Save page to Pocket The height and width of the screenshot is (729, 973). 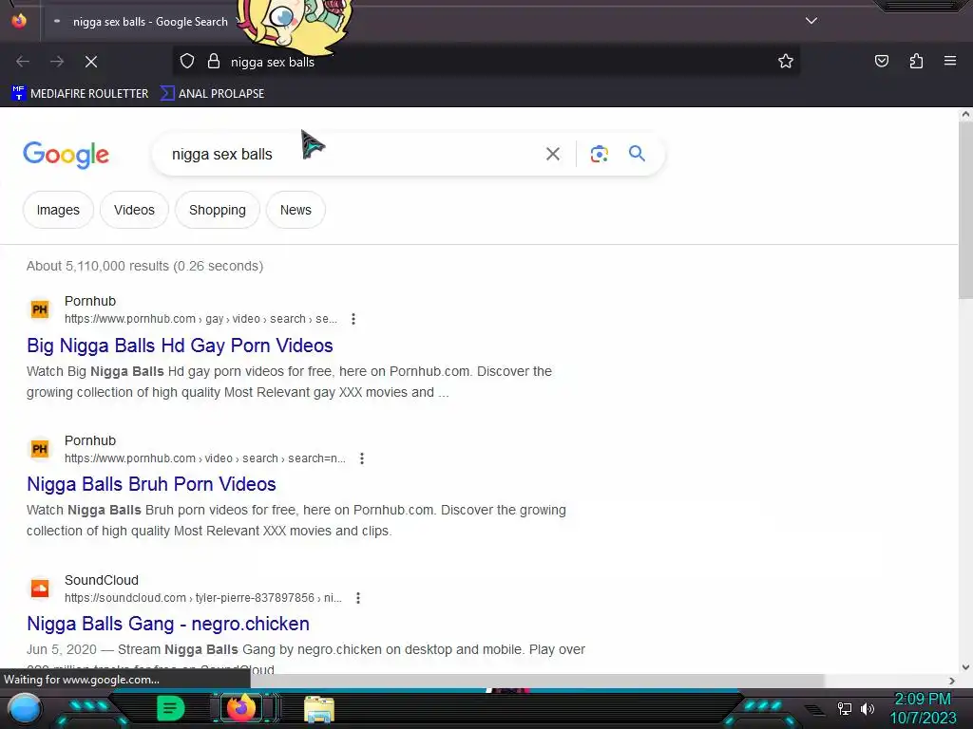[x=881, y=61]
